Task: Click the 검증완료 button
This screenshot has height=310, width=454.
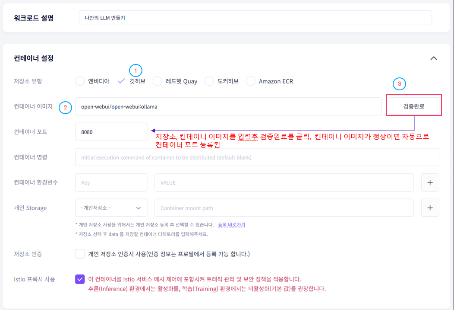Action: [414, 105]
